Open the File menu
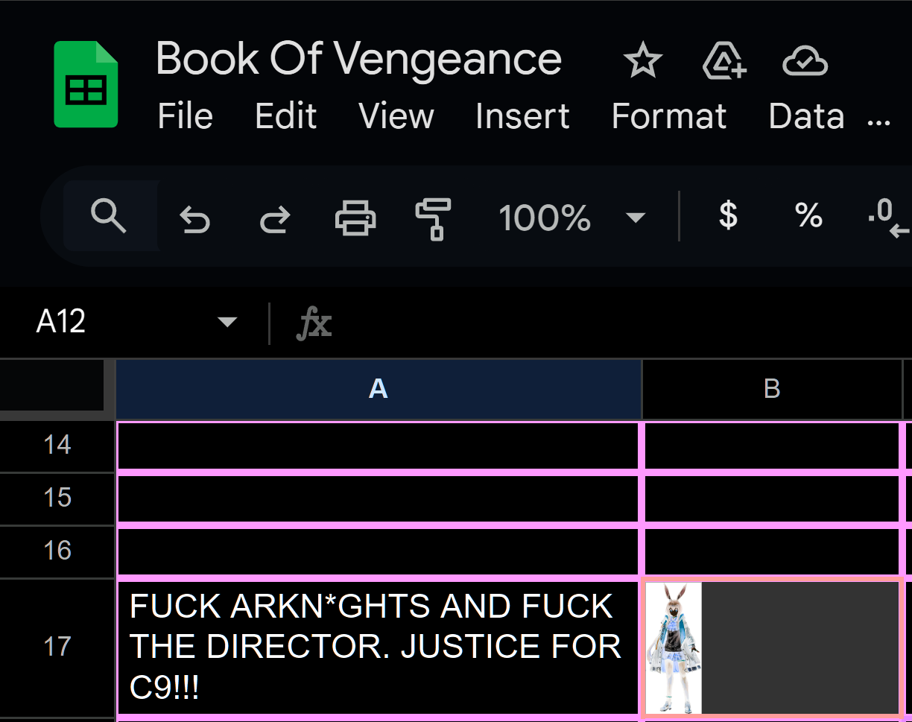912x722 pixels. pos(186,116)
